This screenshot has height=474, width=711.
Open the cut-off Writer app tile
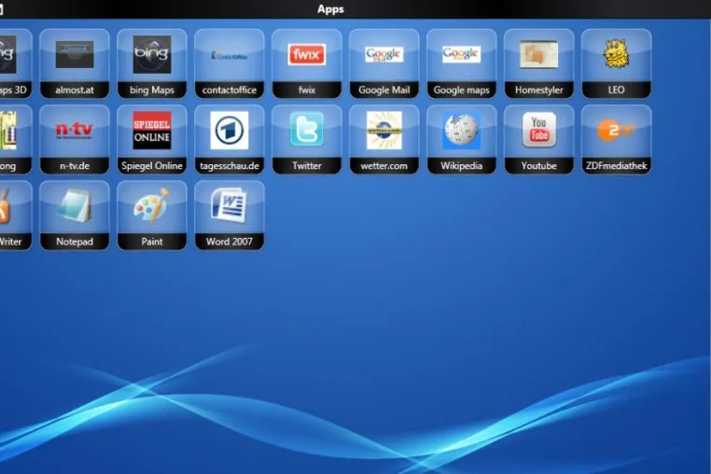pos(16,216)
